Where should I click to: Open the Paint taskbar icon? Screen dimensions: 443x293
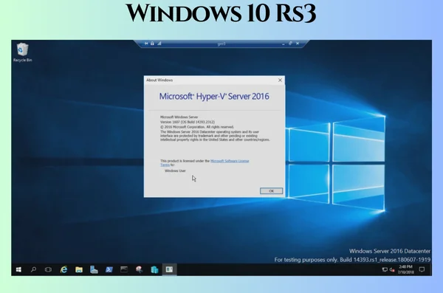click(x=139, y=269)
